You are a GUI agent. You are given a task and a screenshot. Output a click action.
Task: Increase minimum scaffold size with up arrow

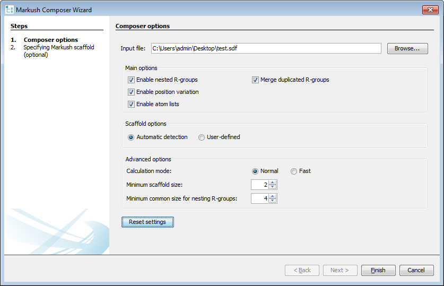pyautogui.click(x=273, y=183)
